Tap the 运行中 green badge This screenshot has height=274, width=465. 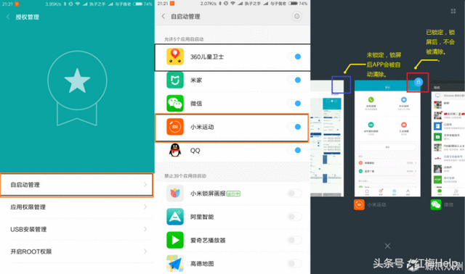pos(233,194)
